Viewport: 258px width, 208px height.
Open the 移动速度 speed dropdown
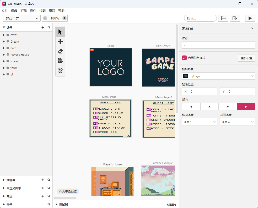(200, 122)
